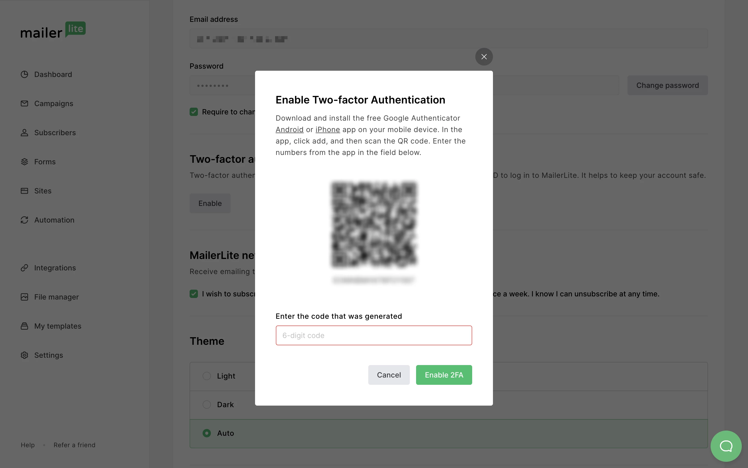Screen dimensions: 748x468
Task: Uncheck the require password change checkbox
Action: click(194, 112)
